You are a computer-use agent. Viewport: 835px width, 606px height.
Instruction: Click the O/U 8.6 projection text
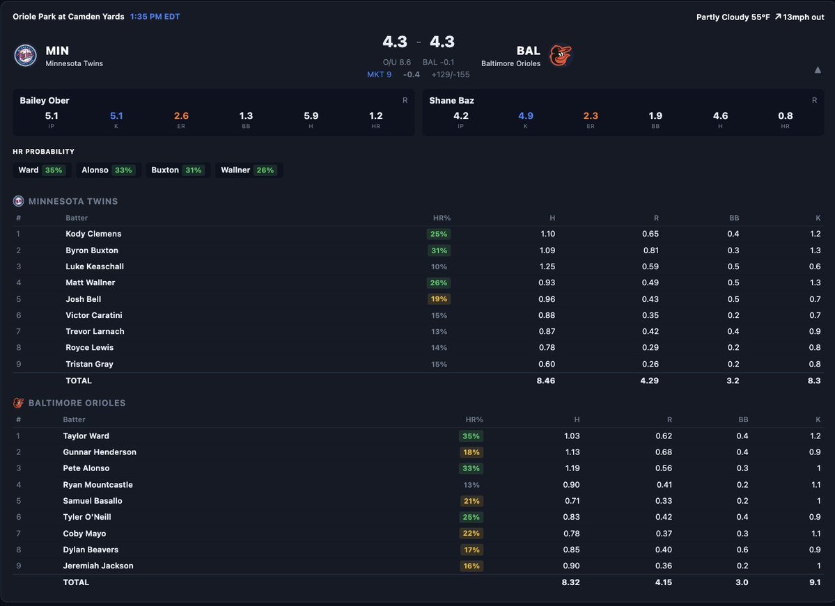pos(397,62)
